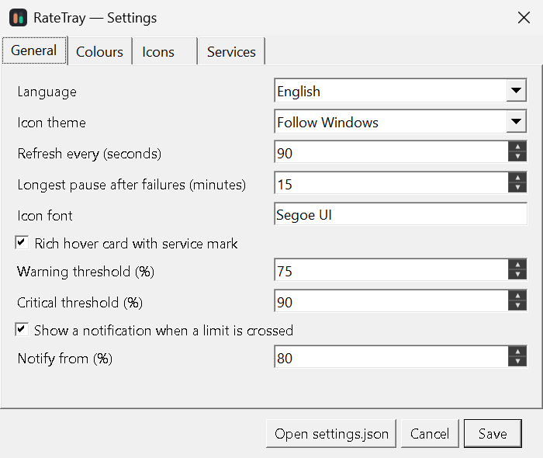Switch to the Services tab
Screen dimensions: 543x458
point(231,52)
